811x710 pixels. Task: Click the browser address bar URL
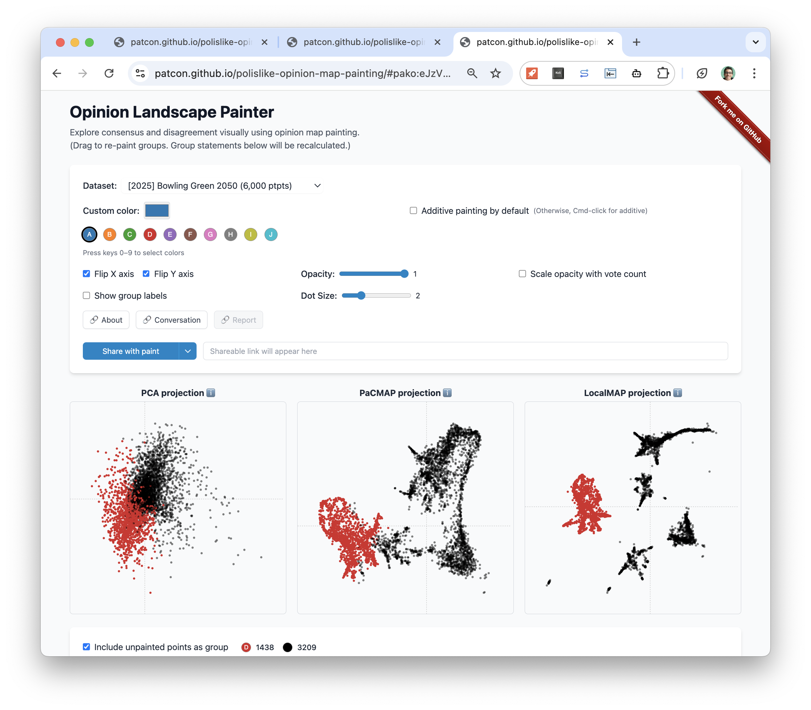pos(303,73)
